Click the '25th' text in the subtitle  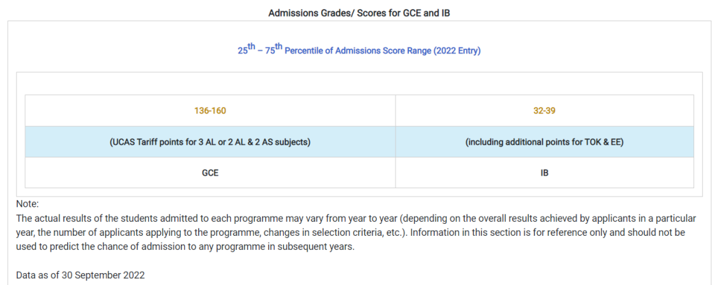tap(246, 50)
